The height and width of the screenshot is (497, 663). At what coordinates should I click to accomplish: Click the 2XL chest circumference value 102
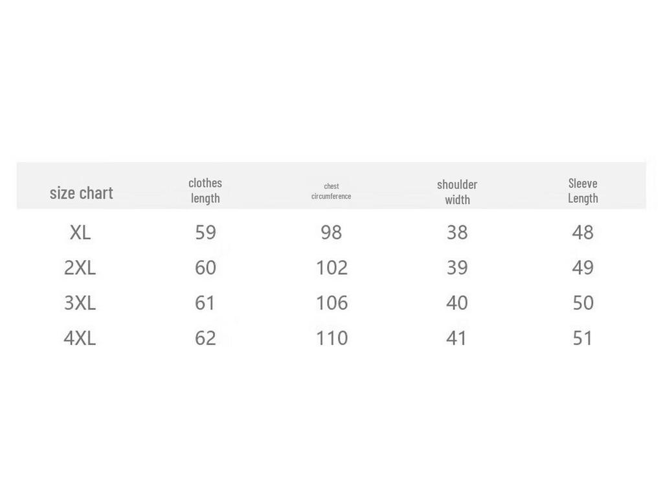tap(331, 267)
